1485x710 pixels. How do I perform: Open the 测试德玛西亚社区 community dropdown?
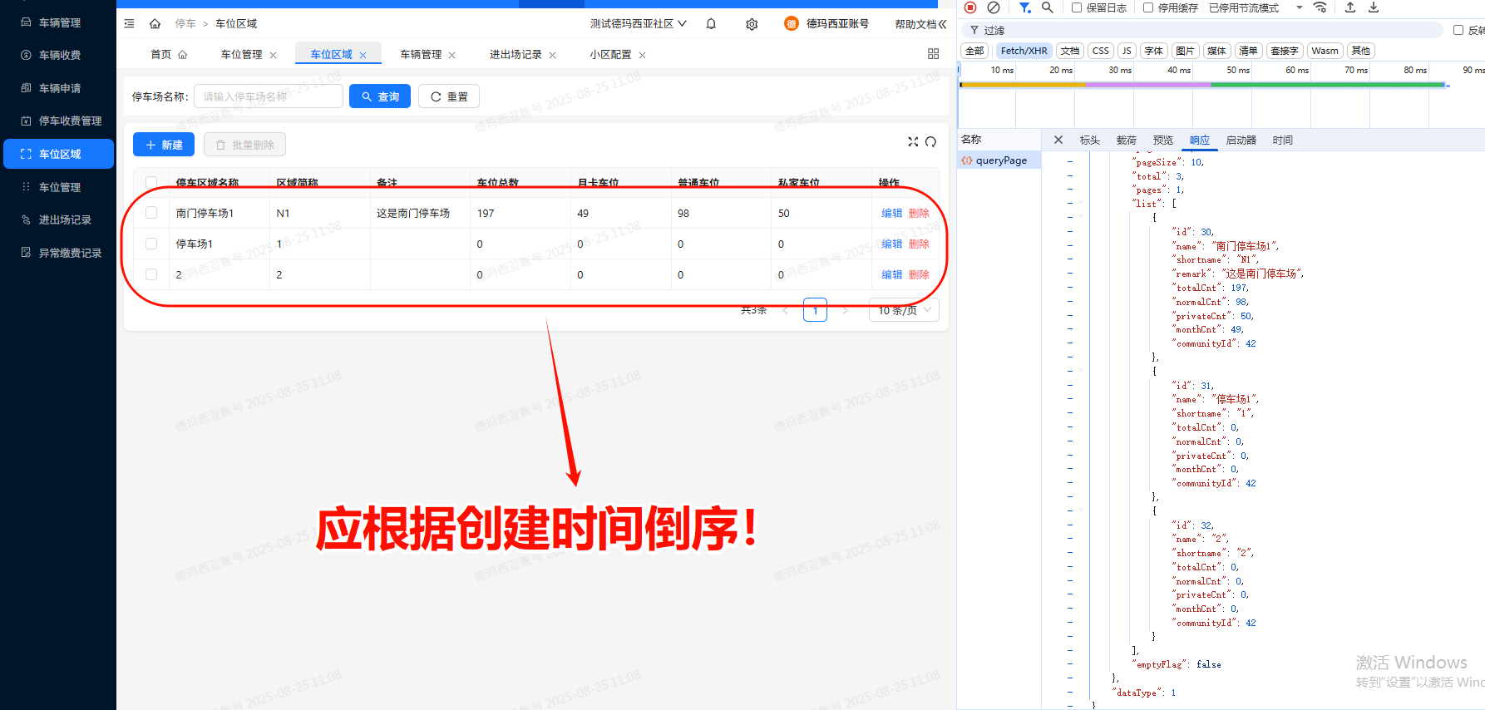(x=638, y=24)
